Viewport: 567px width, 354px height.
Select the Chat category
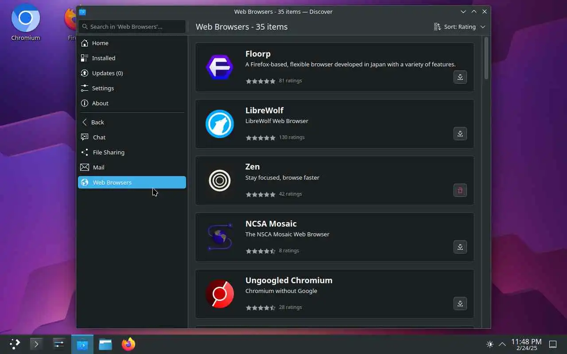pos(132,137)
